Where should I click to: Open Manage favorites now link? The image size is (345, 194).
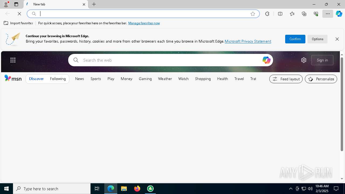(x=144, y=23)
